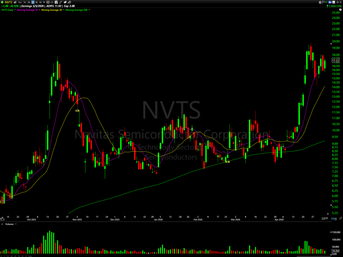Click the 12:59:05 countdown time label

coord(325,218)
